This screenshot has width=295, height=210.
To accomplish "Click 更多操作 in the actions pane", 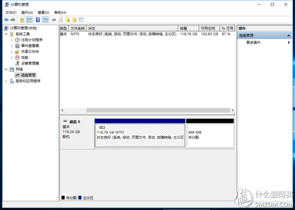I will (253, 43).
